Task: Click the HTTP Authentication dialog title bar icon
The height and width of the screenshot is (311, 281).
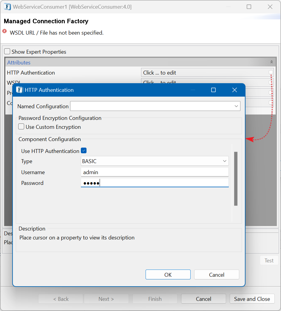Action: [20, 90]
